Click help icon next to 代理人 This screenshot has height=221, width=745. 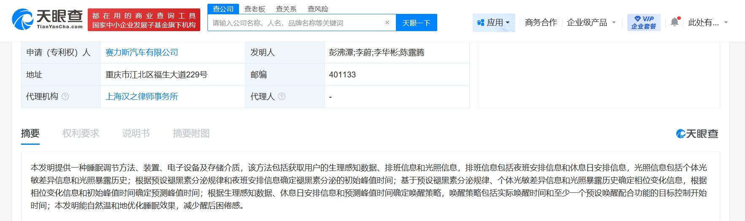click(x=282, y=96)
